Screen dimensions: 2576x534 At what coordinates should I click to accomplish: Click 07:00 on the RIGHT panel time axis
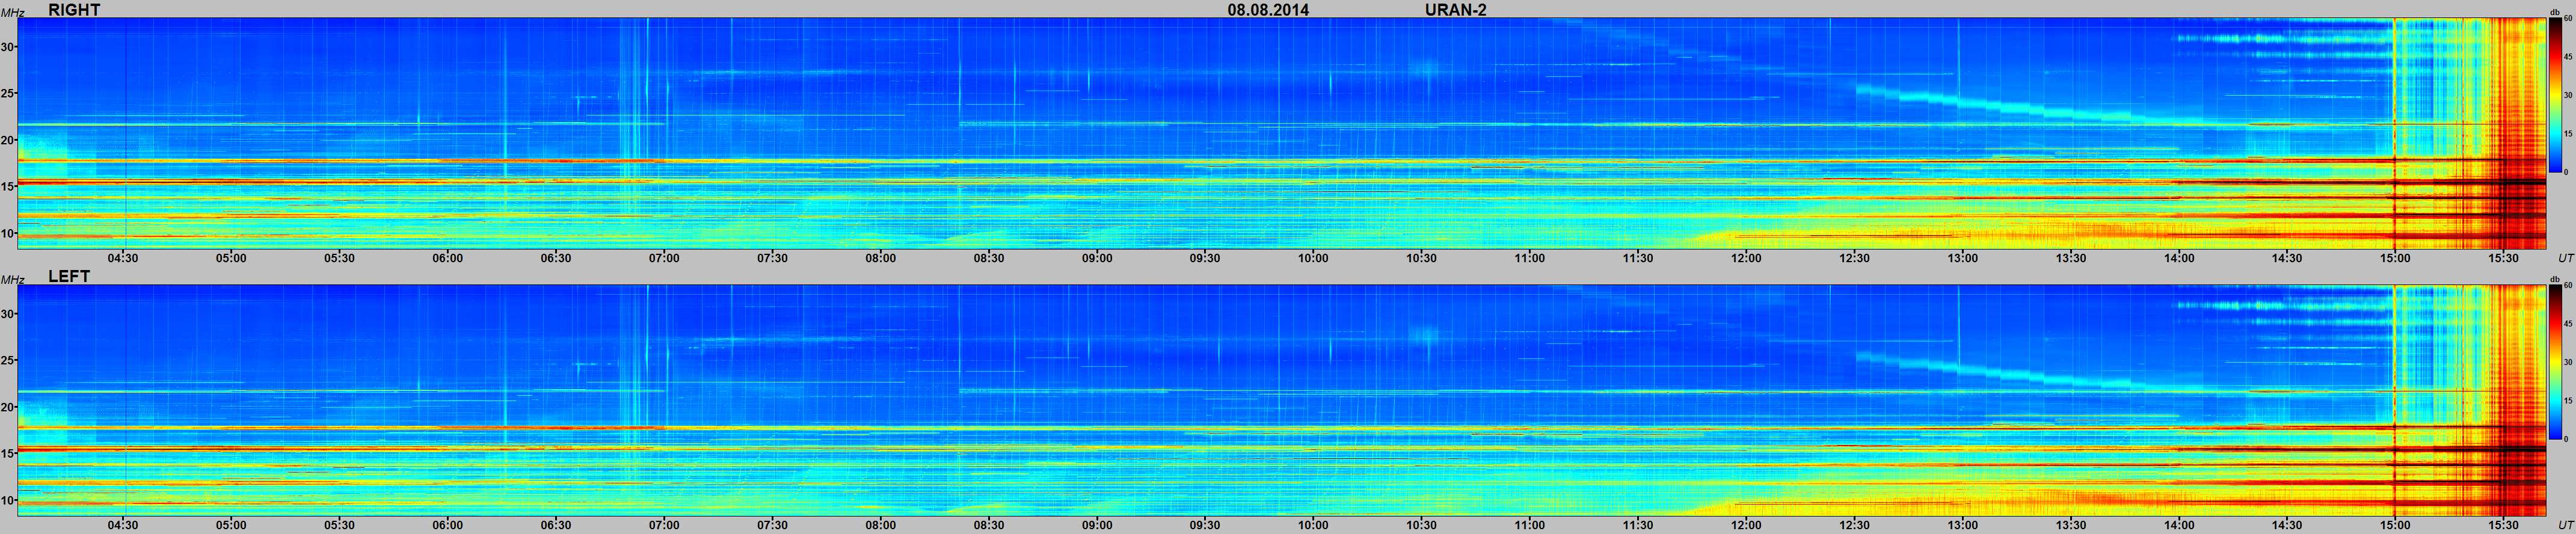[x=664, y=258]
